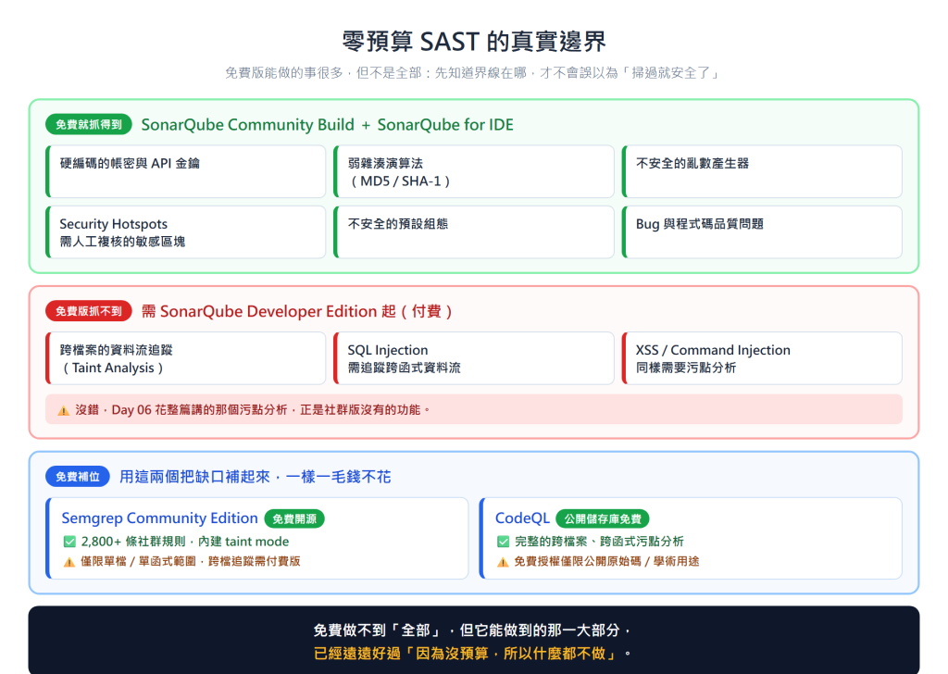Click the text 2,800+ 條社群規則，內建 taint mode
948x674 pixels.
coord(185,542)
